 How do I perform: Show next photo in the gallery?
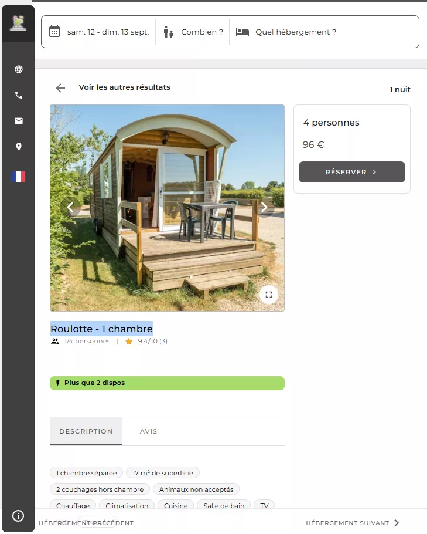pyautogui.click(x=264, y=207)
